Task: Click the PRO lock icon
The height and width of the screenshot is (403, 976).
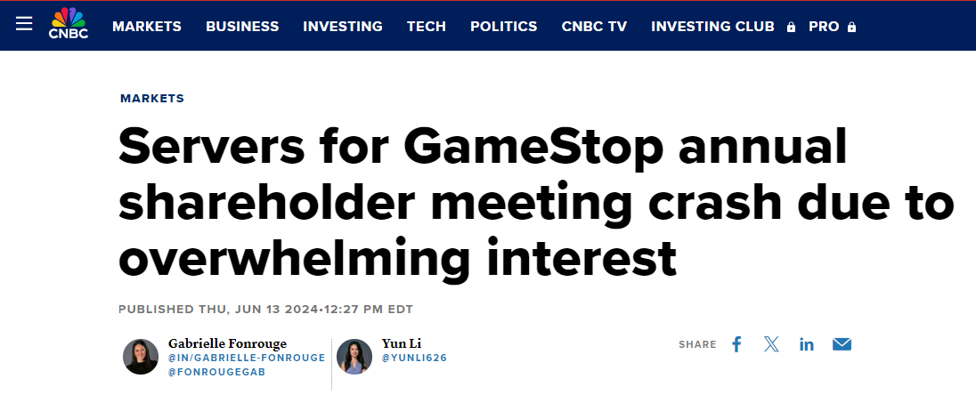Action: point(852,27)
